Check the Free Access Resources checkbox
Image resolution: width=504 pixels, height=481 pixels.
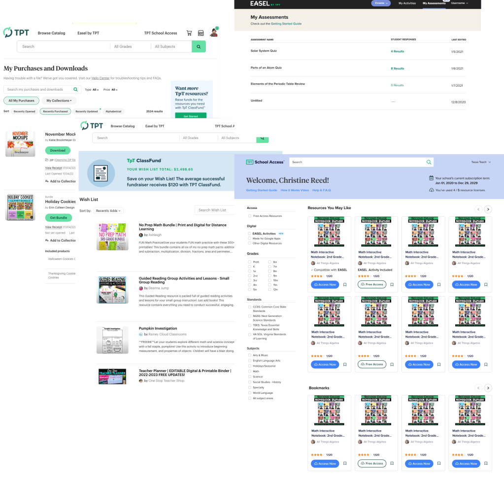coord(250,216)
